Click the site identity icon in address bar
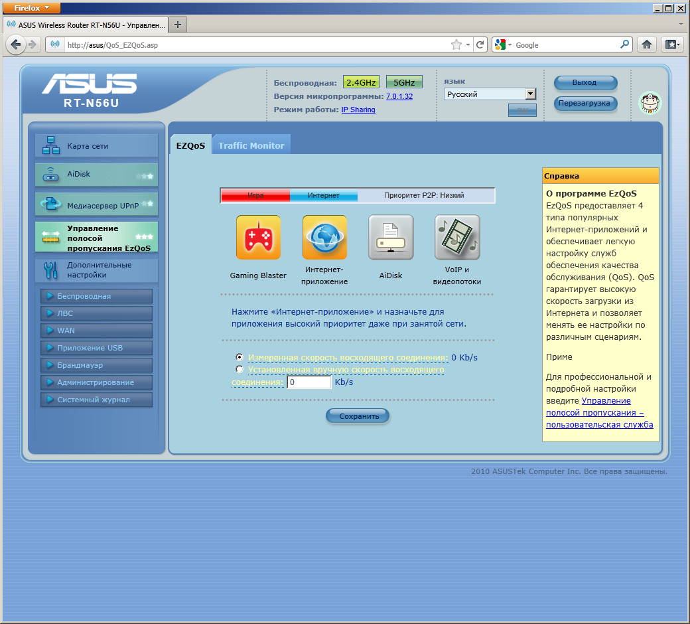Image resolution: width=690 pixels, height=624 pixels. click(x=55, y=44)
